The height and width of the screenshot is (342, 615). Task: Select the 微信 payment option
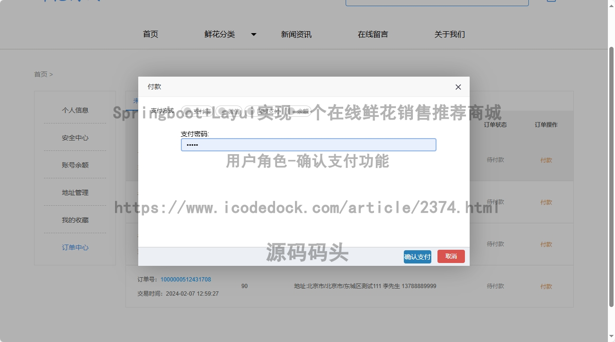229,112
